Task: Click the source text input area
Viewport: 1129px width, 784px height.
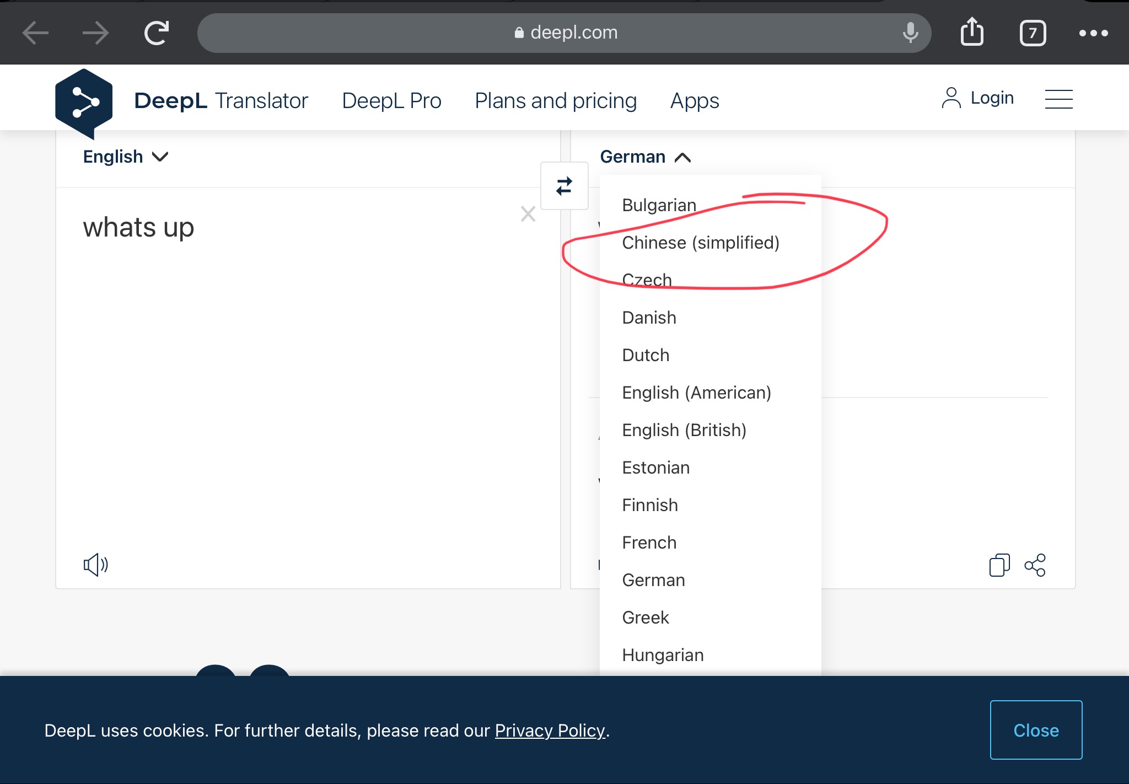Action: (x=298, y=358)
